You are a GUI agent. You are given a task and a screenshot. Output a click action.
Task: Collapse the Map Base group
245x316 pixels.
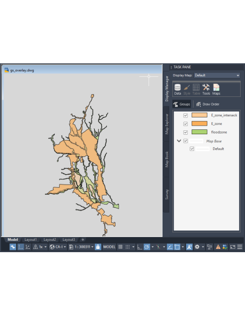point(179,141)
